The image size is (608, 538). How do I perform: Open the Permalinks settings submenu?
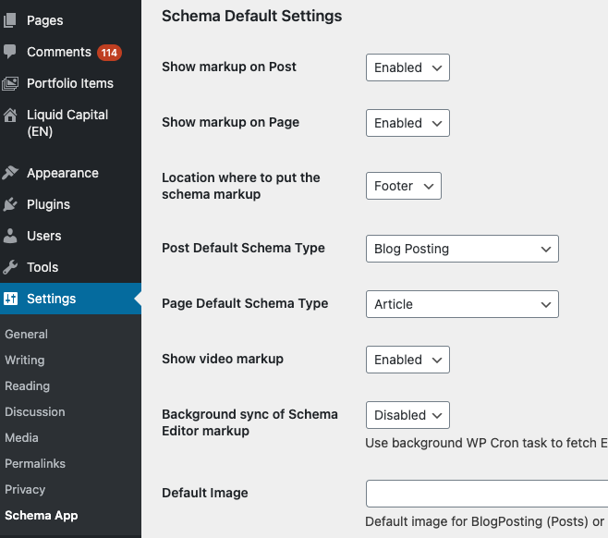pos(35,463)
